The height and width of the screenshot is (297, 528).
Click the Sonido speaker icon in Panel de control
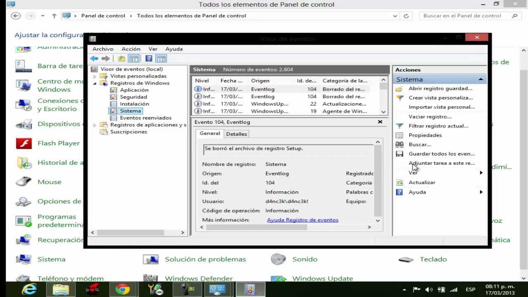pyautogui.click(x=278, y=259)
